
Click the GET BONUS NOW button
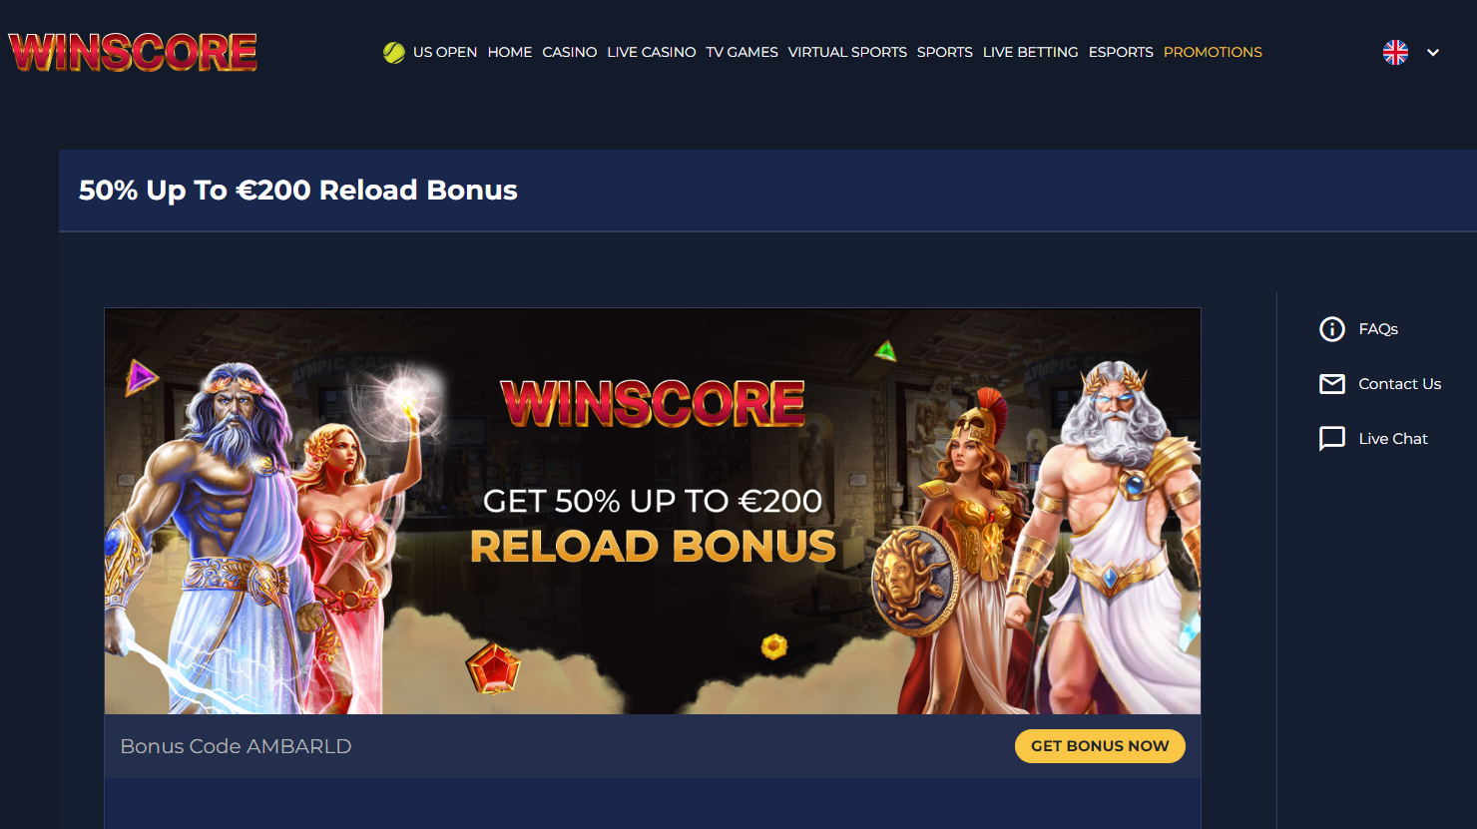[x=1100, y=746]
